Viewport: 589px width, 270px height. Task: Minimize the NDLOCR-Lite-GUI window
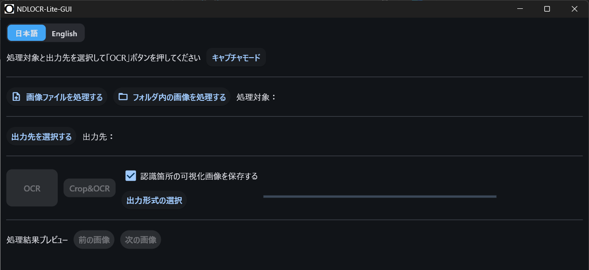521,9
